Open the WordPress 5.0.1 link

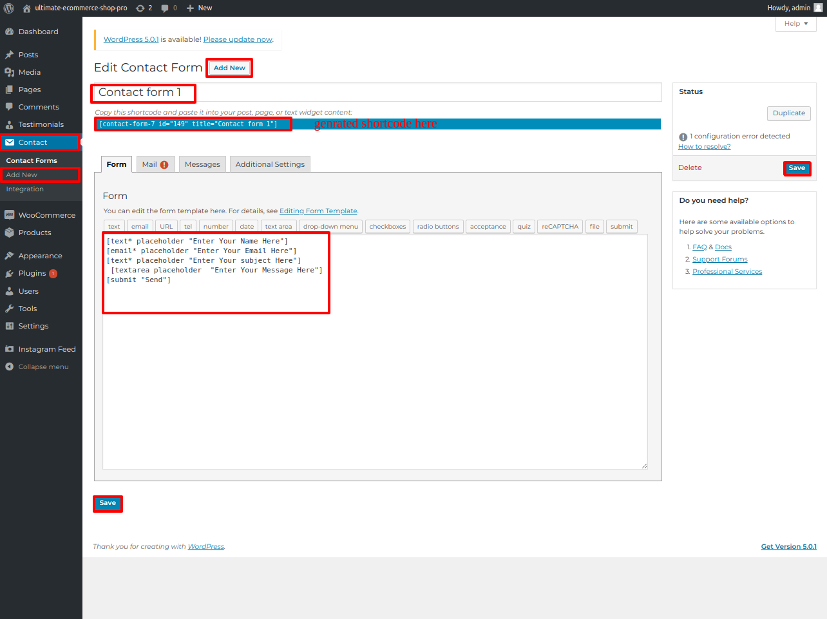tap(131, 39)
